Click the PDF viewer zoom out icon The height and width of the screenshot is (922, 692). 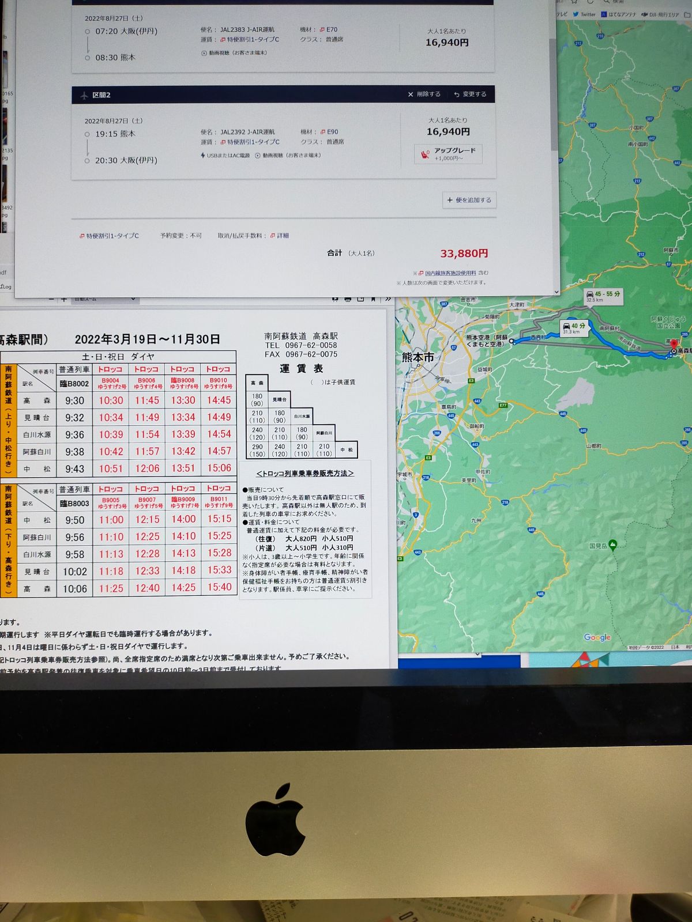click(x=50, y=299)
